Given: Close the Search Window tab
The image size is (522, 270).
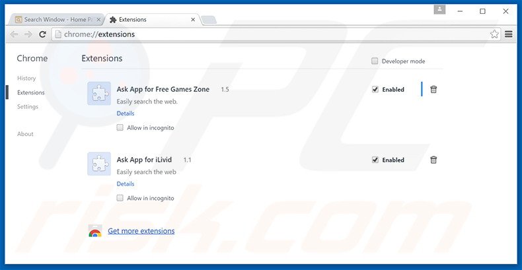Looking at the screenshot, I should click(x=98, y=20).
